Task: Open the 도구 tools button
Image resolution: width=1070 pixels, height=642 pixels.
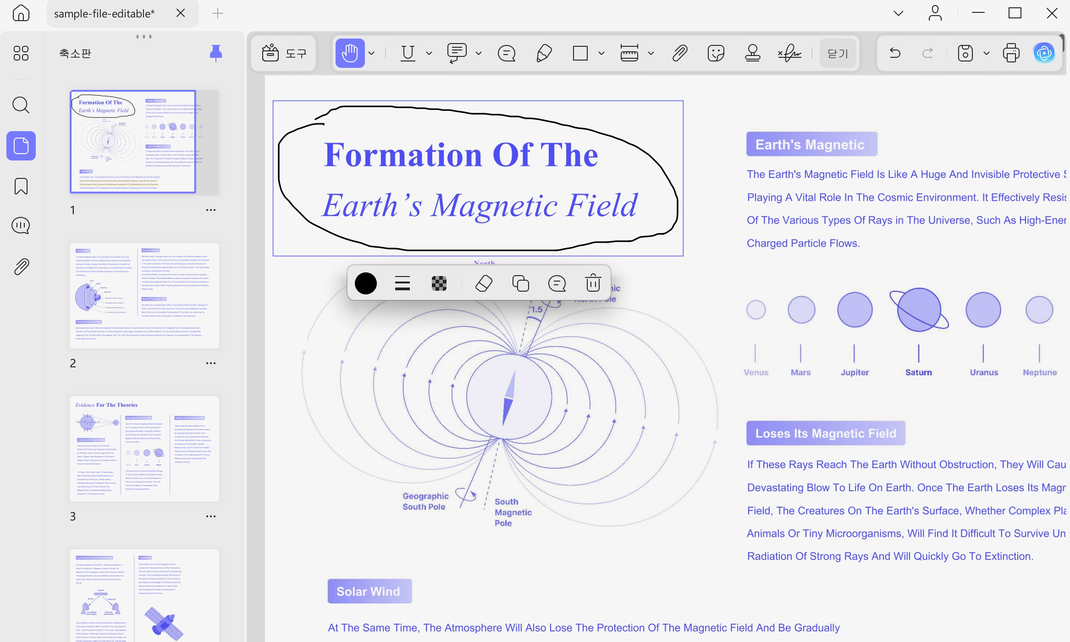Action: pos(284,54)
